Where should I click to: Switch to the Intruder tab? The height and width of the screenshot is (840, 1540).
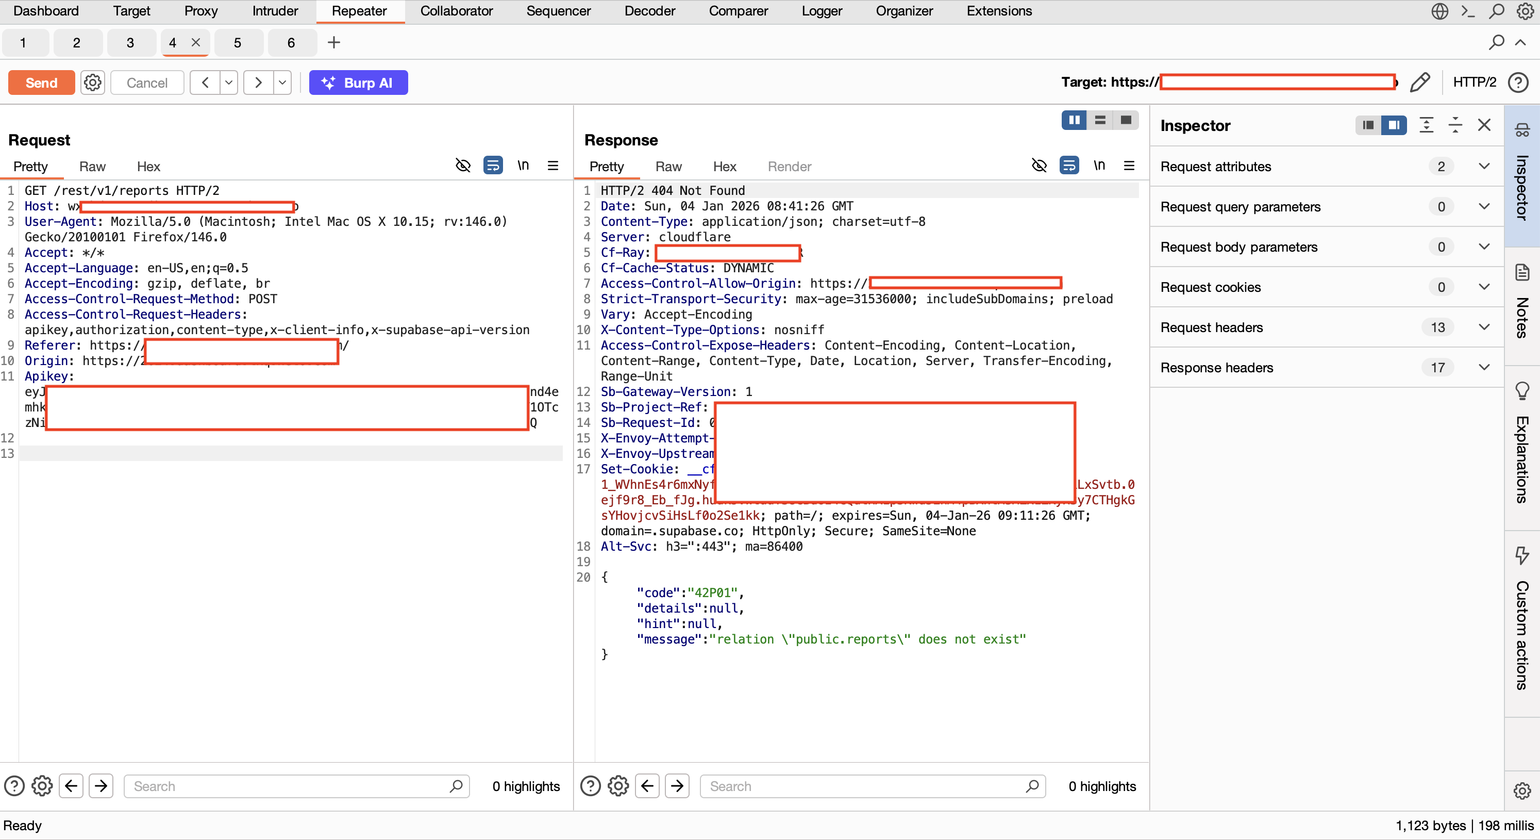(x=275, y=11)
